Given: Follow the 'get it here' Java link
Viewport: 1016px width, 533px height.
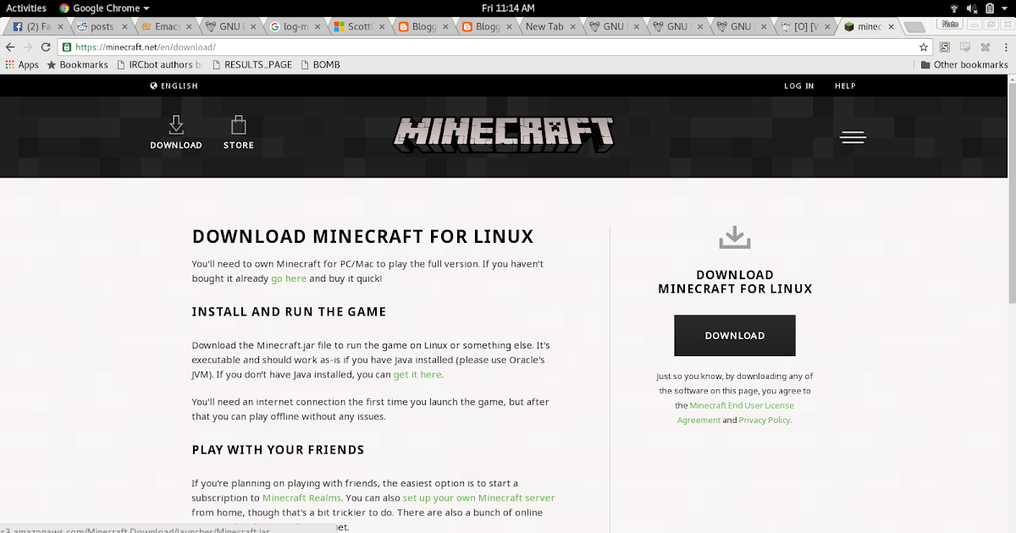Looking at the screenshot, I should tap(417, 374).
